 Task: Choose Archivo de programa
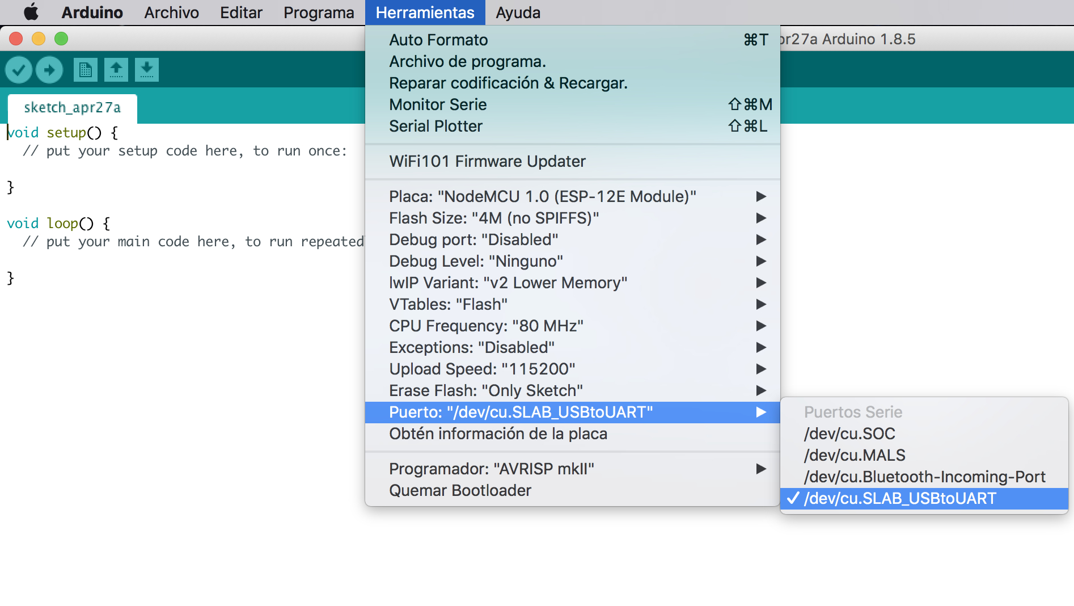pos(573,61)
